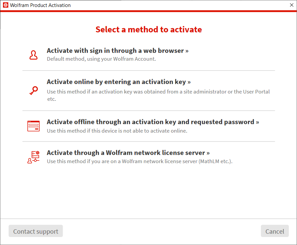
Task: Open Activate offline through key and requested password
Action: pyautogui.click(x=153, y=122)
